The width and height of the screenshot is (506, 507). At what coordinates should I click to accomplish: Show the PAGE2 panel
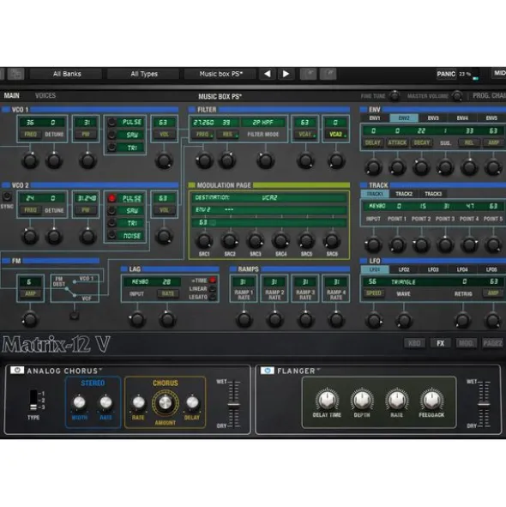point(492,343)
